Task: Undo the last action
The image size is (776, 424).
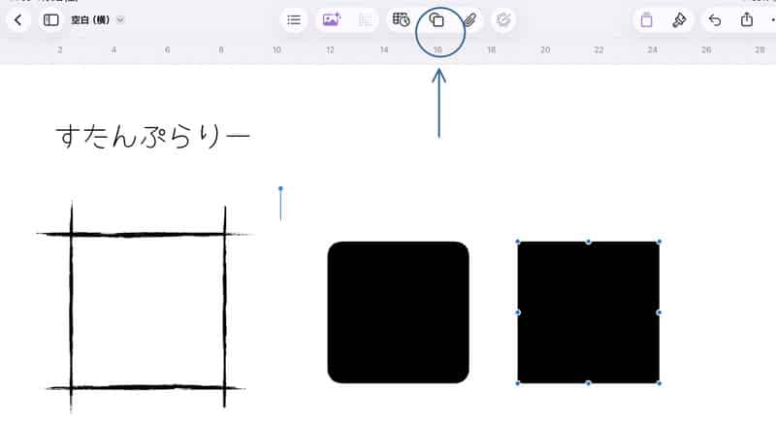Action: click(x=715, y=20)
